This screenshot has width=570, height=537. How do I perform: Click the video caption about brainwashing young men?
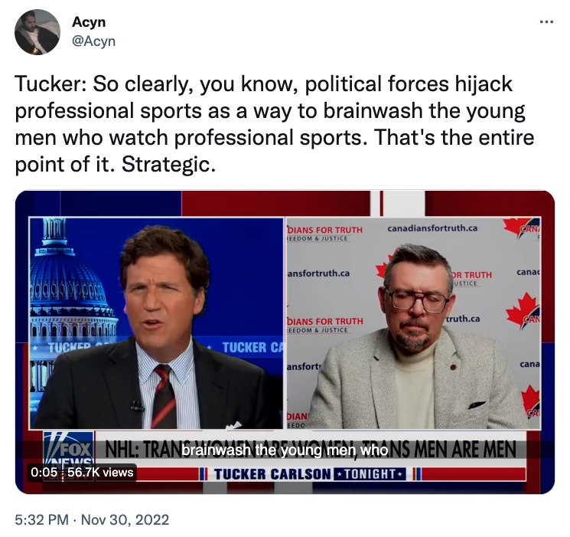tap(285, 450)
